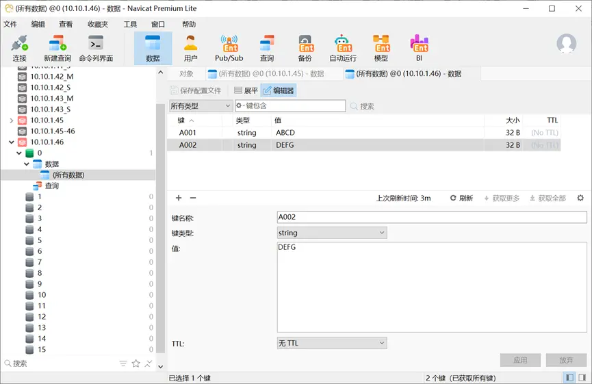Click the Fetch More (获取更多) button
This screenshot has height=384, width=592.
click(502, 199)
